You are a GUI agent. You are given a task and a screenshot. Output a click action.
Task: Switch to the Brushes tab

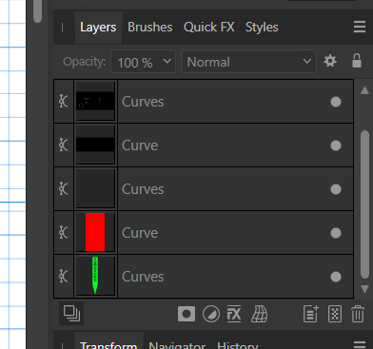pyautogui.click(x=150, y=28)
